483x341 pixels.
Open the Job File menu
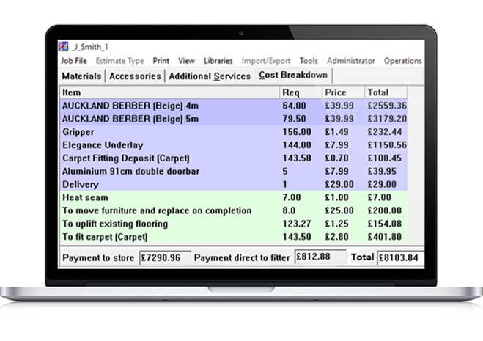73,61
